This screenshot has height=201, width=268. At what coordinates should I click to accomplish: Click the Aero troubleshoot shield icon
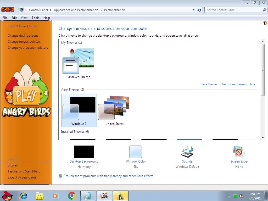[60, 176]
